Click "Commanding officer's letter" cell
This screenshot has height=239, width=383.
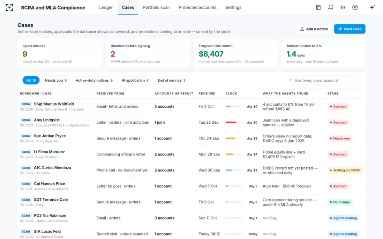pyautogui.click(x=121, y=154)
